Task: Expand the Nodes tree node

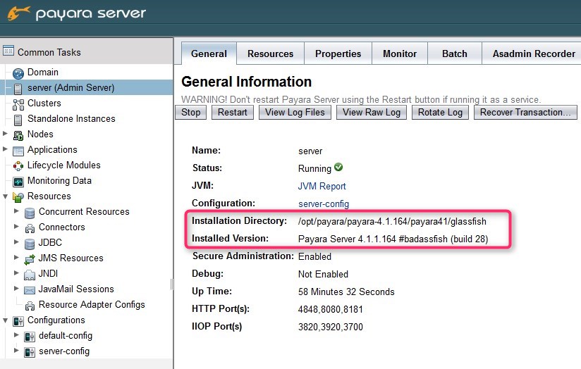Action: [5, 134]
